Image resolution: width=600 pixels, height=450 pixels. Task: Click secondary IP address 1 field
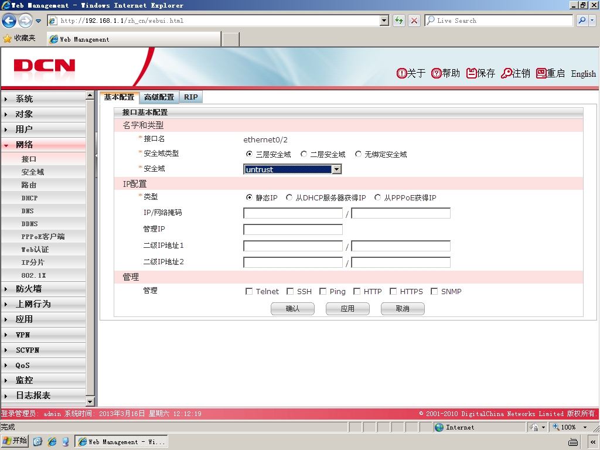293,246
